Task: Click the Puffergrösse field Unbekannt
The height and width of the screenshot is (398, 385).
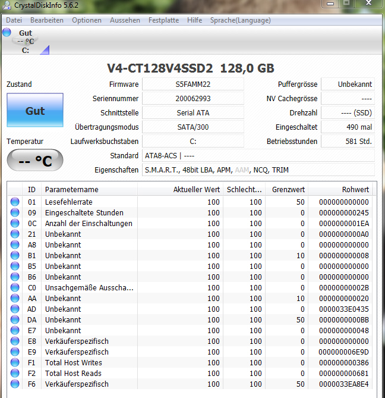Action: pos(348,84)
